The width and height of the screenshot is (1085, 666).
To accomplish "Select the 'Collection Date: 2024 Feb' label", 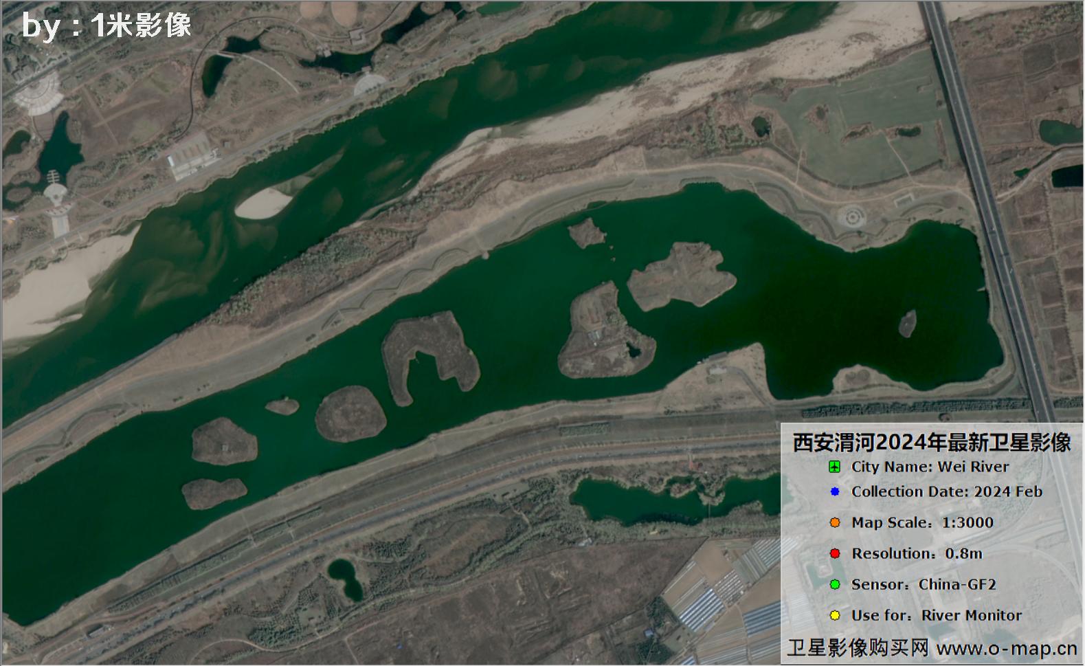I will (946, 492).
